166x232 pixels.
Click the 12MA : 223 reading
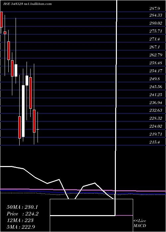tap(20, 220)
